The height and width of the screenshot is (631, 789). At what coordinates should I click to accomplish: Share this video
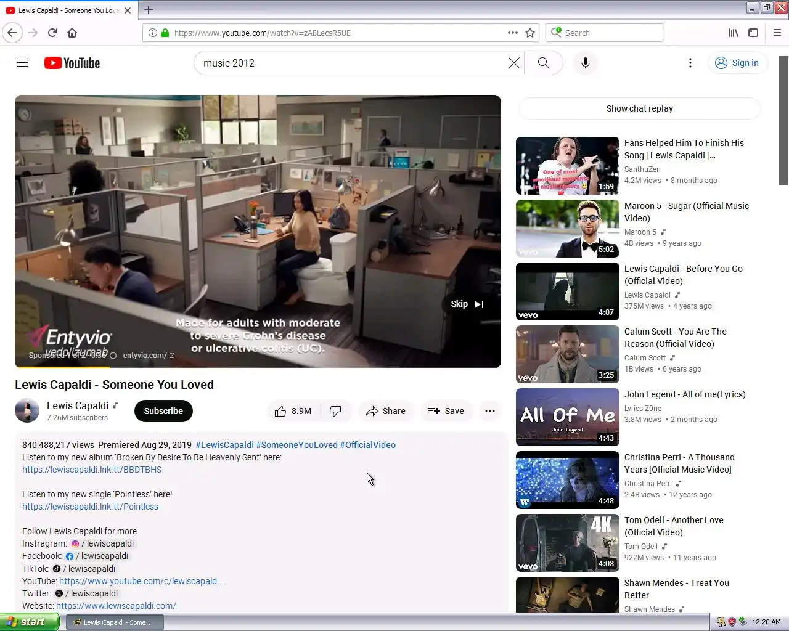click(x=386, y=411)
